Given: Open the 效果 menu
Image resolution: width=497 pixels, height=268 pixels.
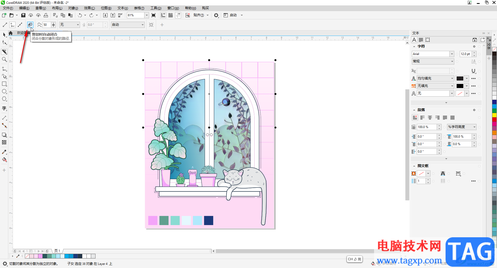Looking at the screenshot, I should click(x=89, y=8).
